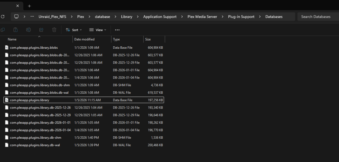339x162 pixels.
Task: Navigate to Plex breadcrumb folder
Action: click(81, 17)
